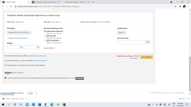Choose UPS 3 Day Select service

point(45,41)
